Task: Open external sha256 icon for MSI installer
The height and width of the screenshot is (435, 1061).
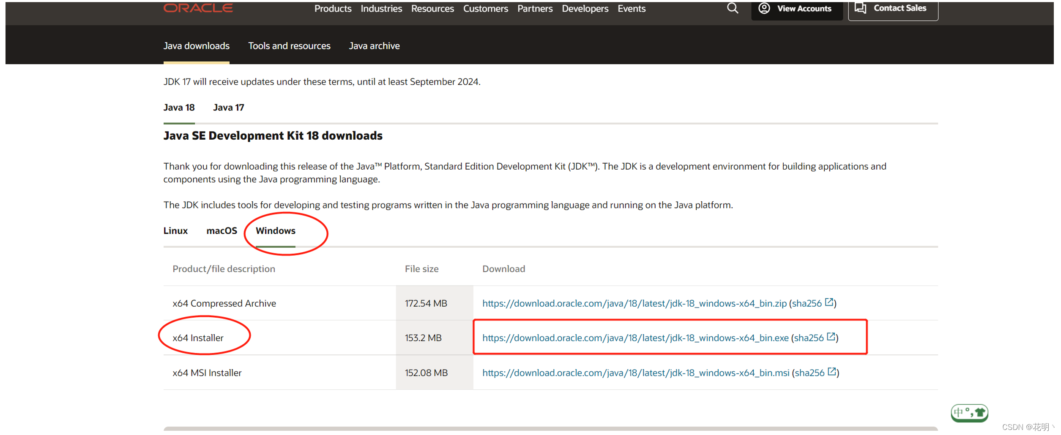Action: [832, 372]
